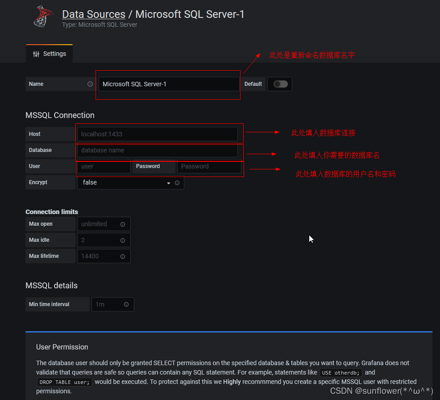Click the 'DROP TABLE user;' code snippet
The width and height of the screenshot is (440, 400).
pos(65,382)
